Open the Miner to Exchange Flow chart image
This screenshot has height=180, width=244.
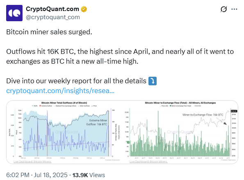coord(180,132)
